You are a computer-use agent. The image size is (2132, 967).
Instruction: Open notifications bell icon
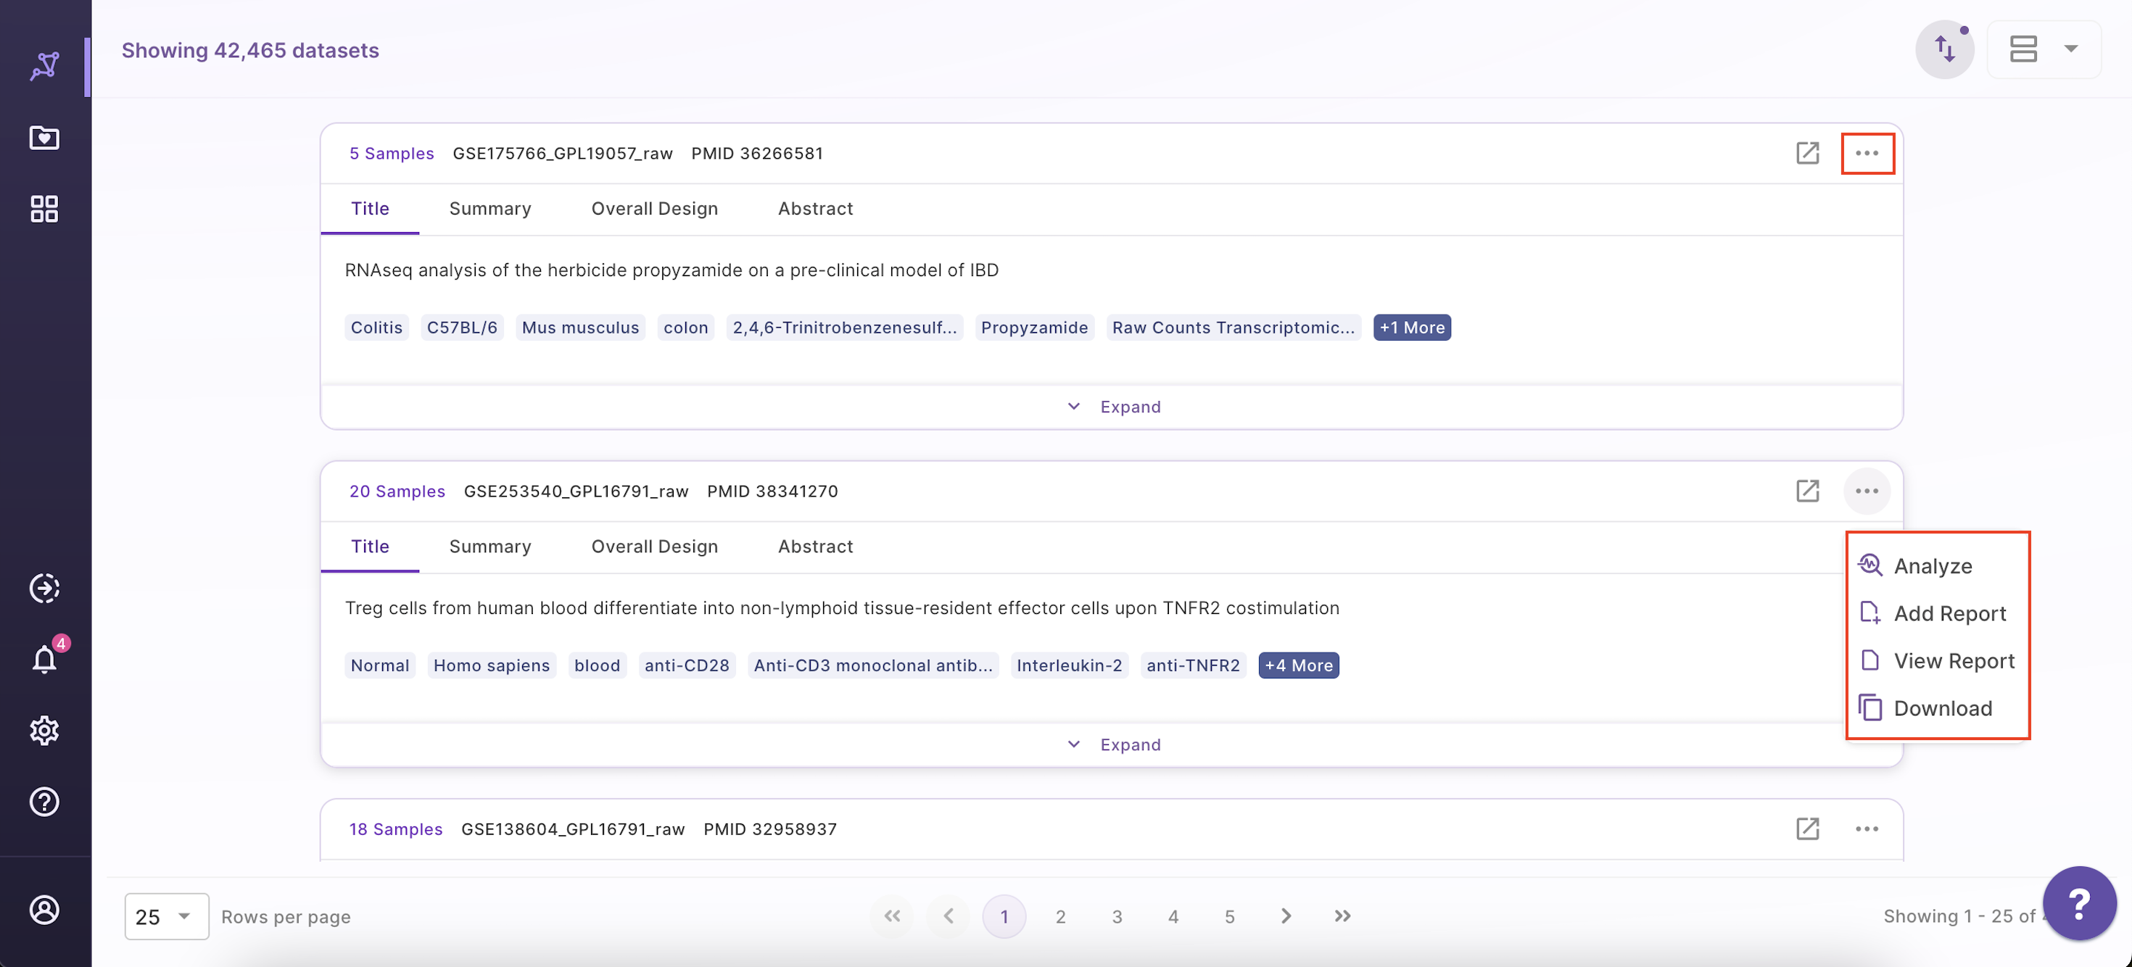(x=45, y=659)
